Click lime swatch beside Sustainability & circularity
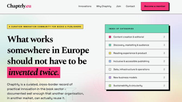The height and width of the screenshot is (102, 182). pyautogui.click(x=110, y=86)
